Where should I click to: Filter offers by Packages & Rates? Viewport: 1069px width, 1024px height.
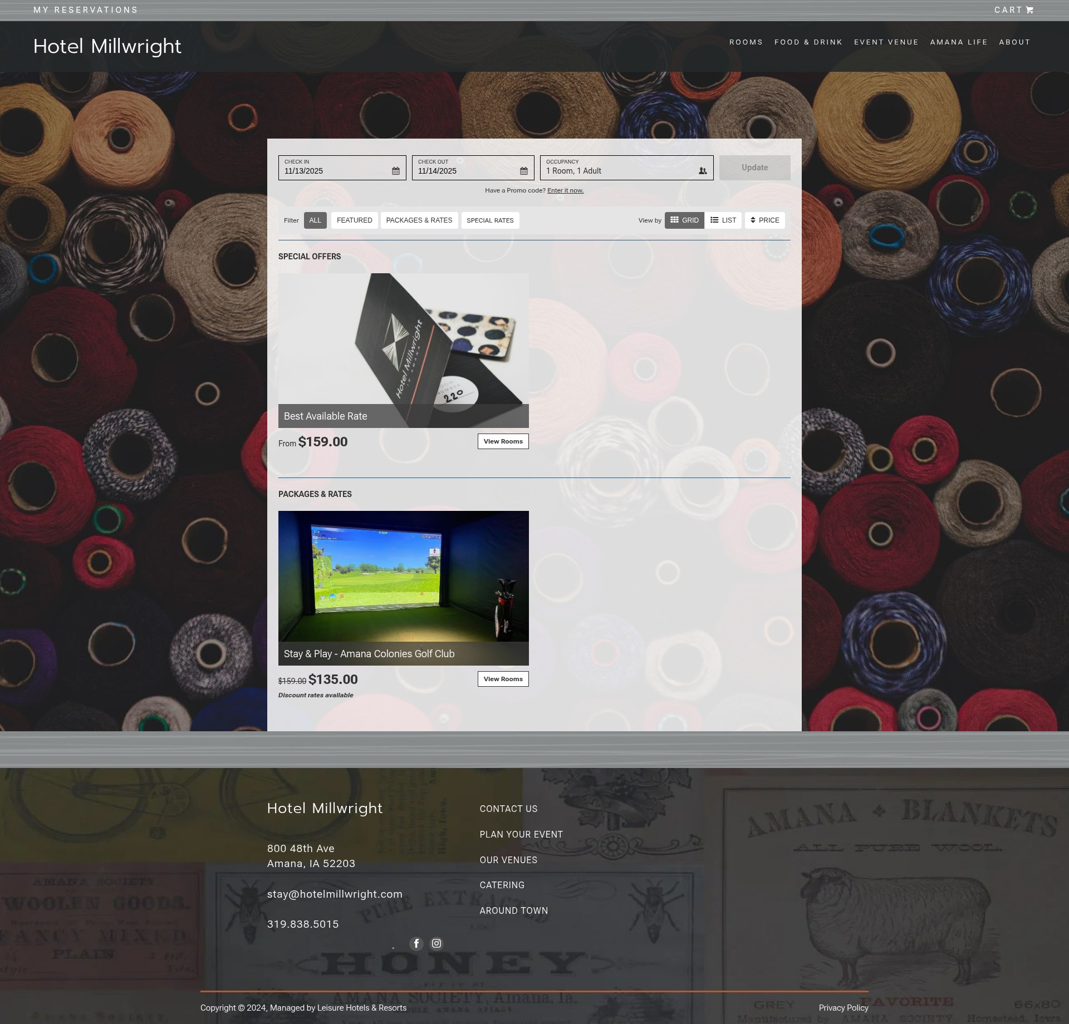coord(419,220)
